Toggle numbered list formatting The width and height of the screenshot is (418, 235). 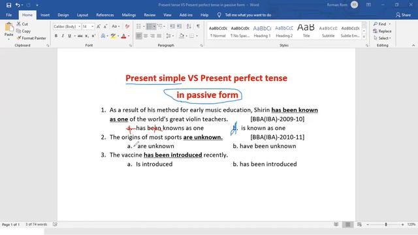click(x=150, y=26)
